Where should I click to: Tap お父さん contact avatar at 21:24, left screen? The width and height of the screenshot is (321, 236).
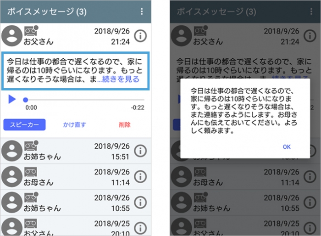coord(12,36)
